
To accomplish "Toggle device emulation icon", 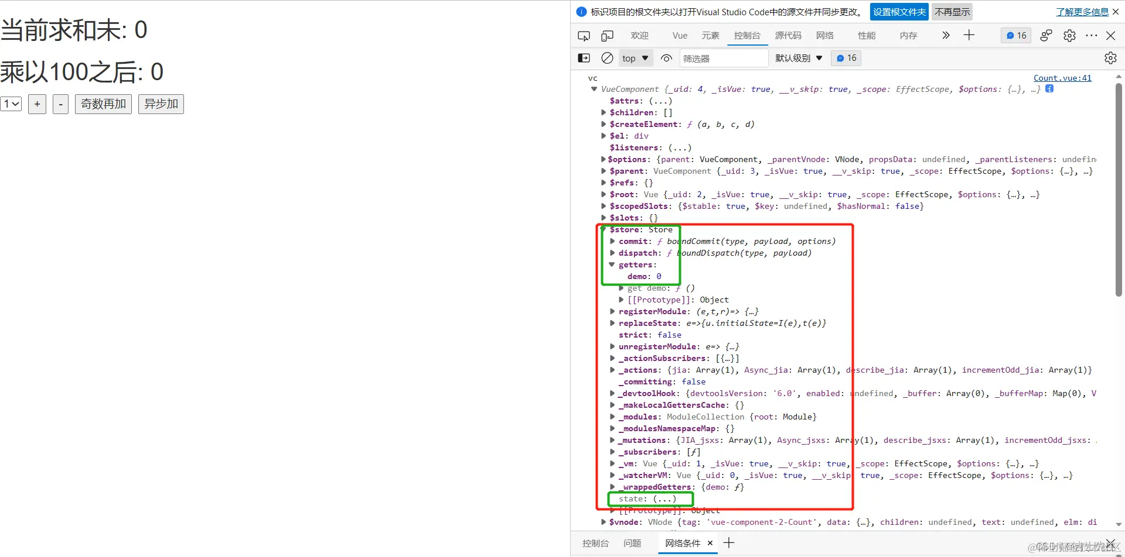I will click(607, 36).
